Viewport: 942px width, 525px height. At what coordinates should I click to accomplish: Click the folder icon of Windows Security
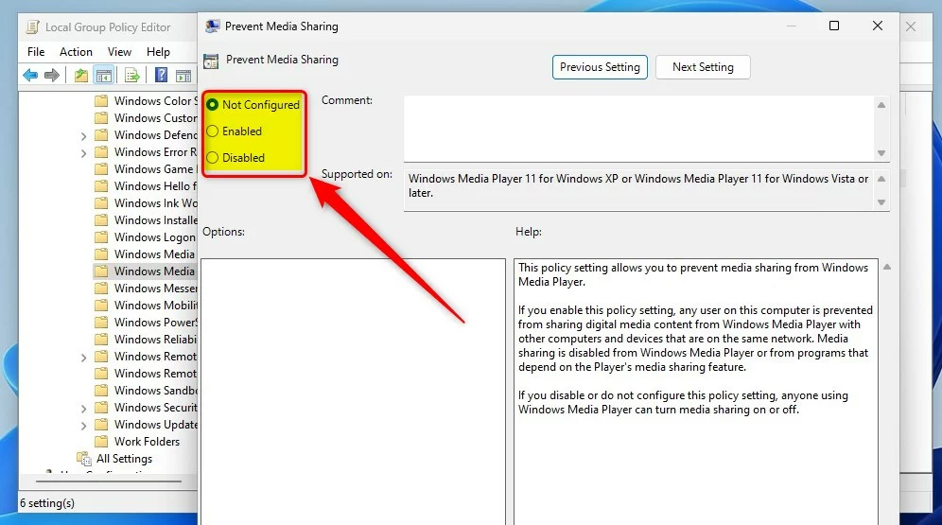point(101,408)
